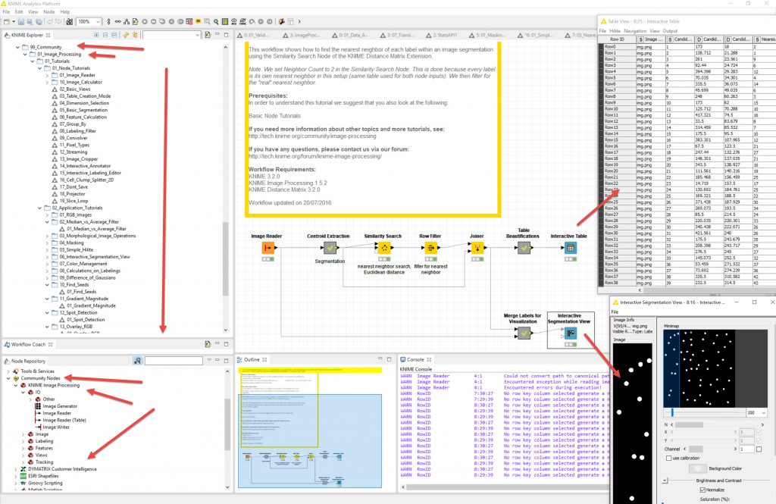Collapse the 99_Community folder
This screenshot has height=504, width=776.
[17, 47]
